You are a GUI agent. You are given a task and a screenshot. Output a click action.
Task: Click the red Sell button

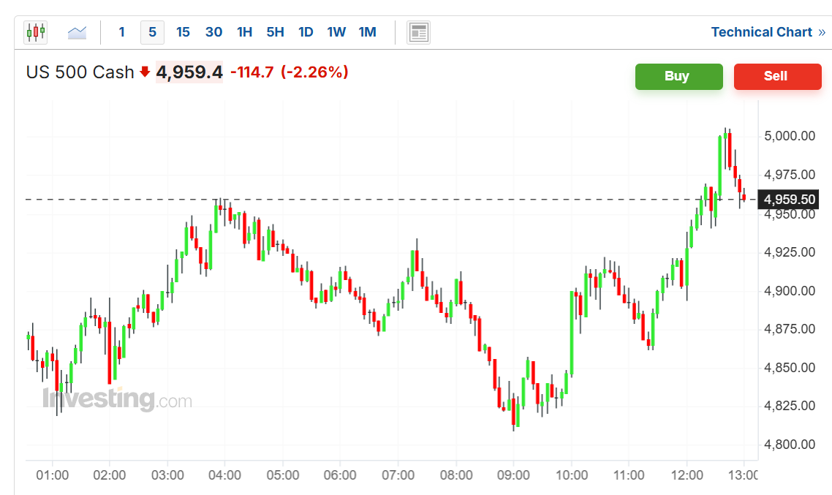click(777, 76)
